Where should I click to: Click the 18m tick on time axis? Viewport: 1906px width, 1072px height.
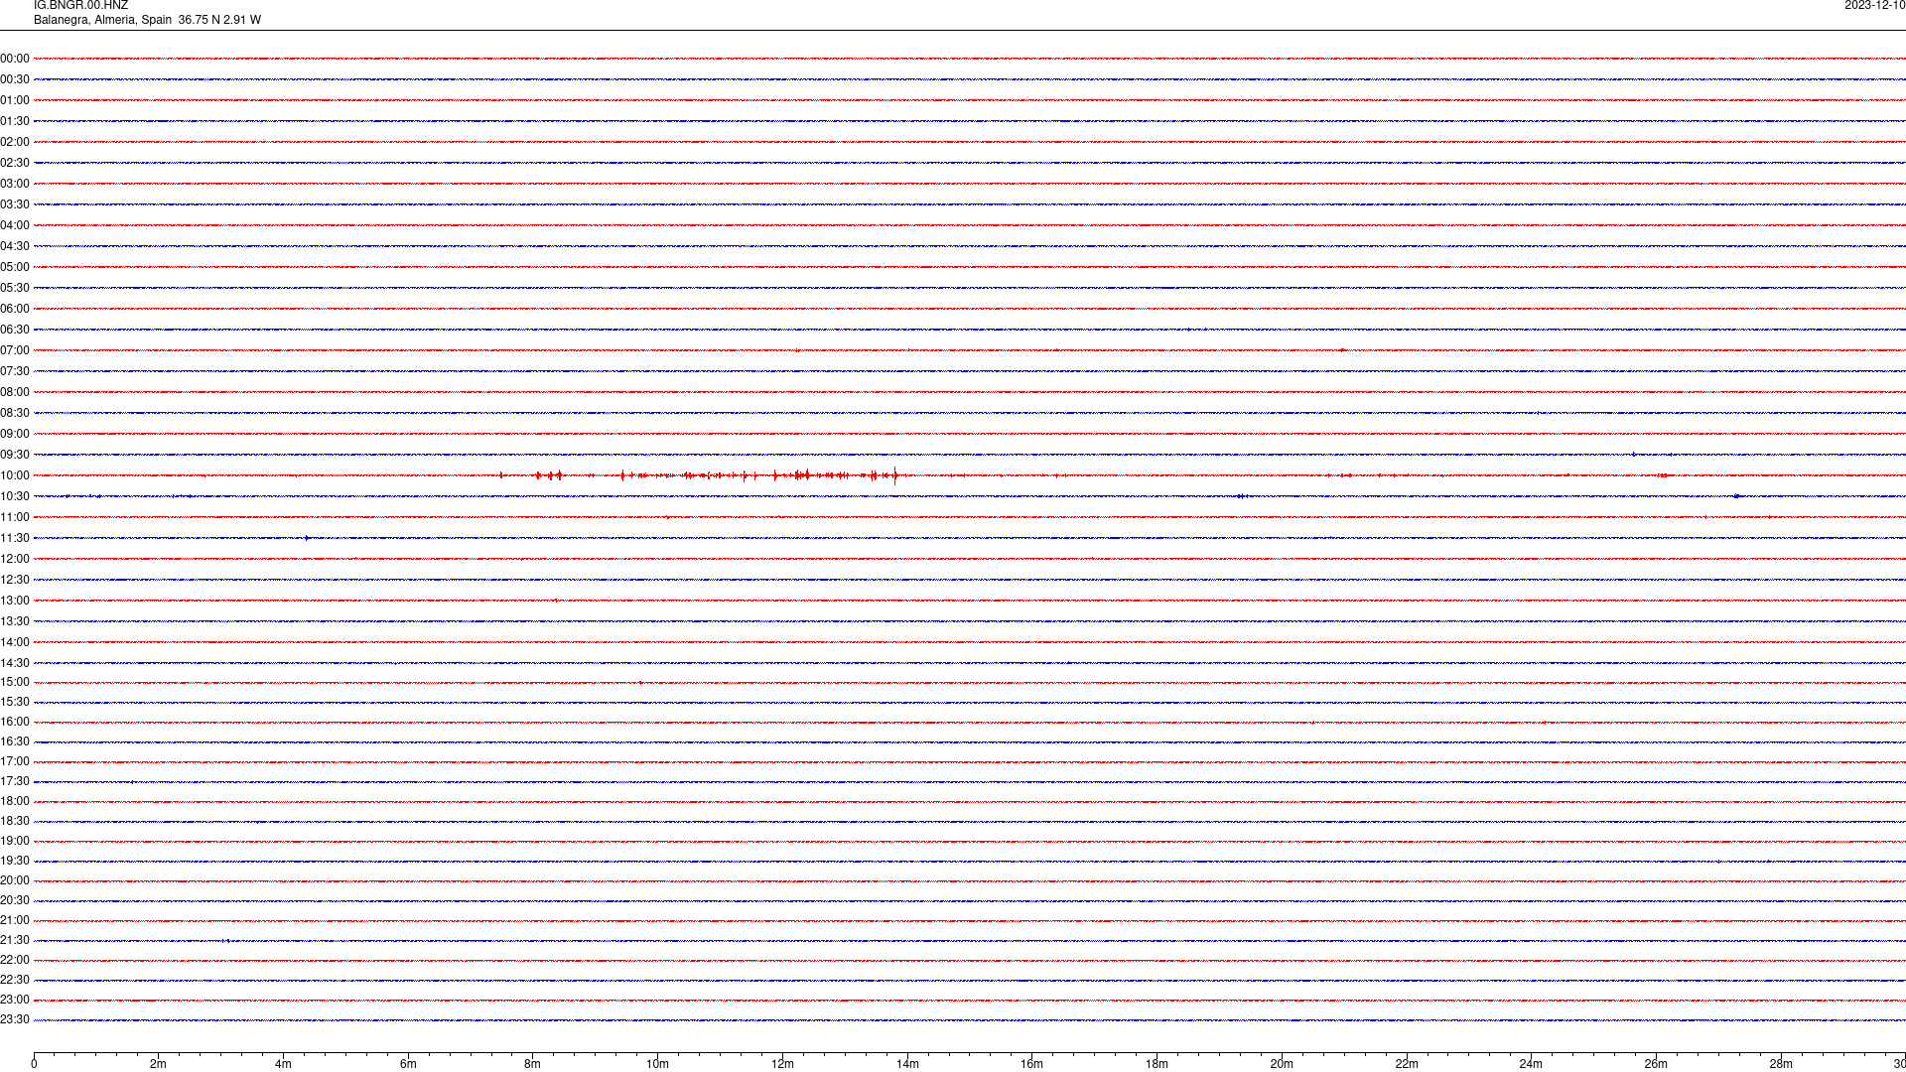click(x=1157, y=1064)
